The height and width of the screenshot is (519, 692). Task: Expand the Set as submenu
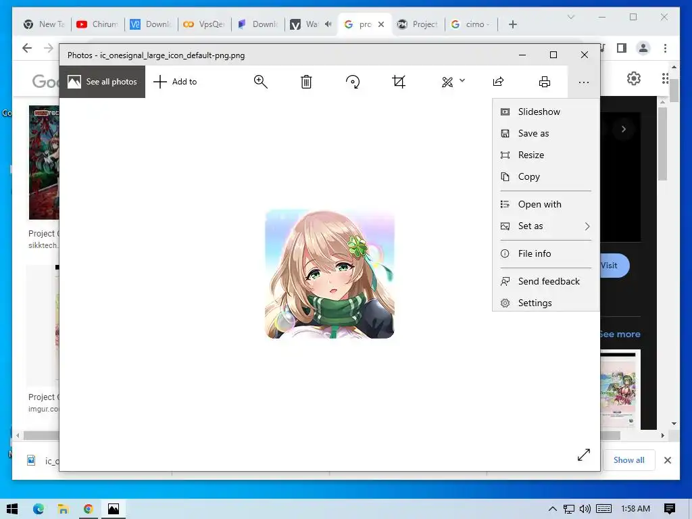pyautogui.click(x=546, y=226)
